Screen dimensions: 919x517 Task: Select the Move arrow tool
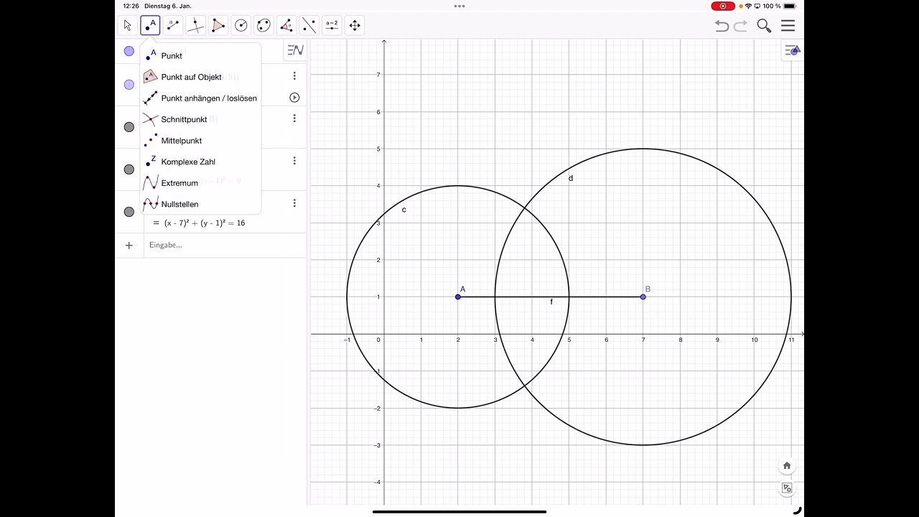tap(128, 26)
